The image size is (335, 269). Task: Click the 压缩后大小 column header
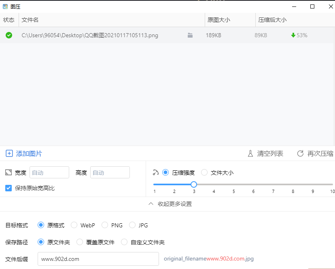(x=273, y=20)
